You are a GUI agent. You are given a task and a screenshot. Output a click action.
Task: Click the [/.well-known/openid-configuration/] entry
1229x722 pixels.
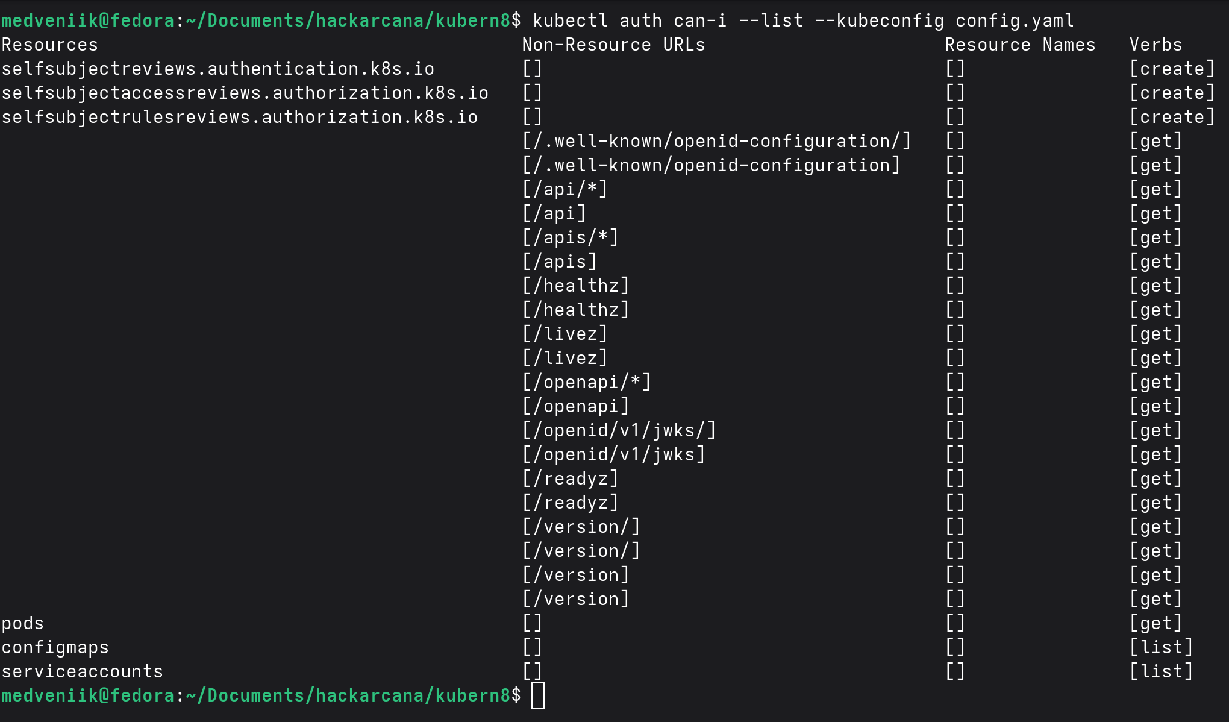717,141
